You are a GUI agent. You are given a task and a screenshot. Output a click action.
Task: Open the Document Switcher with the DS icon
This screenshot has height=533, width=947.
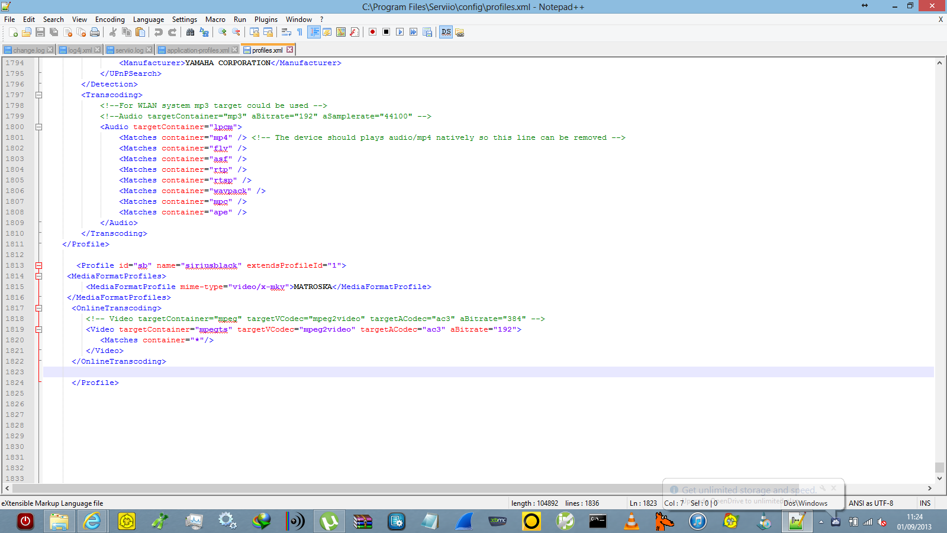point(446,33)
